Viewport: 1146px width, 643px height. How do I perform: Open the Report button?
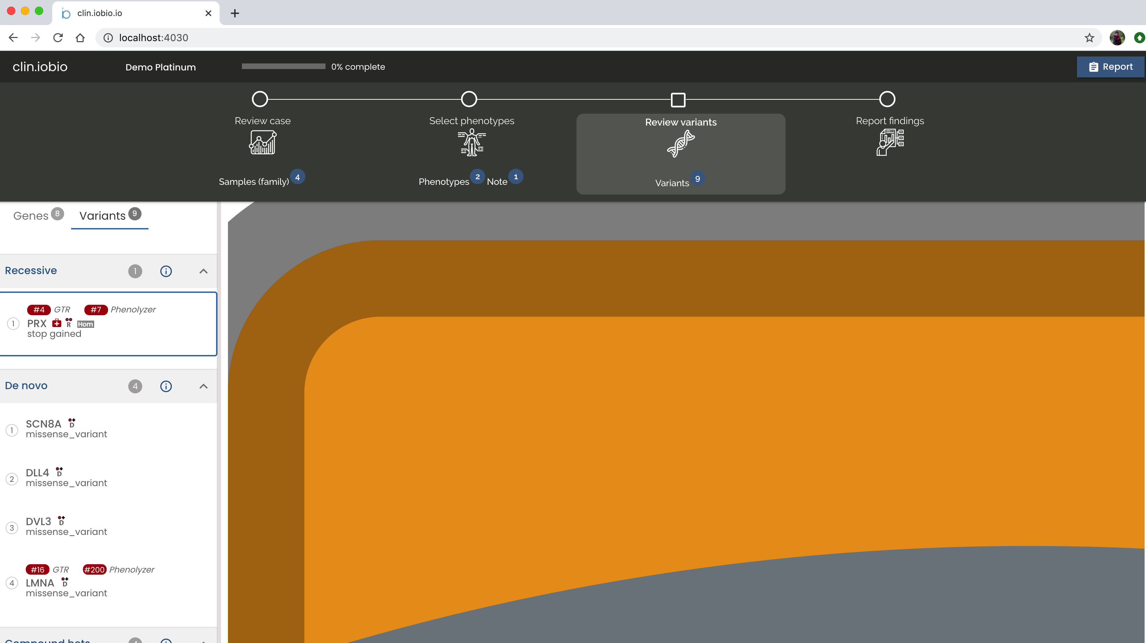(1110, 67)
